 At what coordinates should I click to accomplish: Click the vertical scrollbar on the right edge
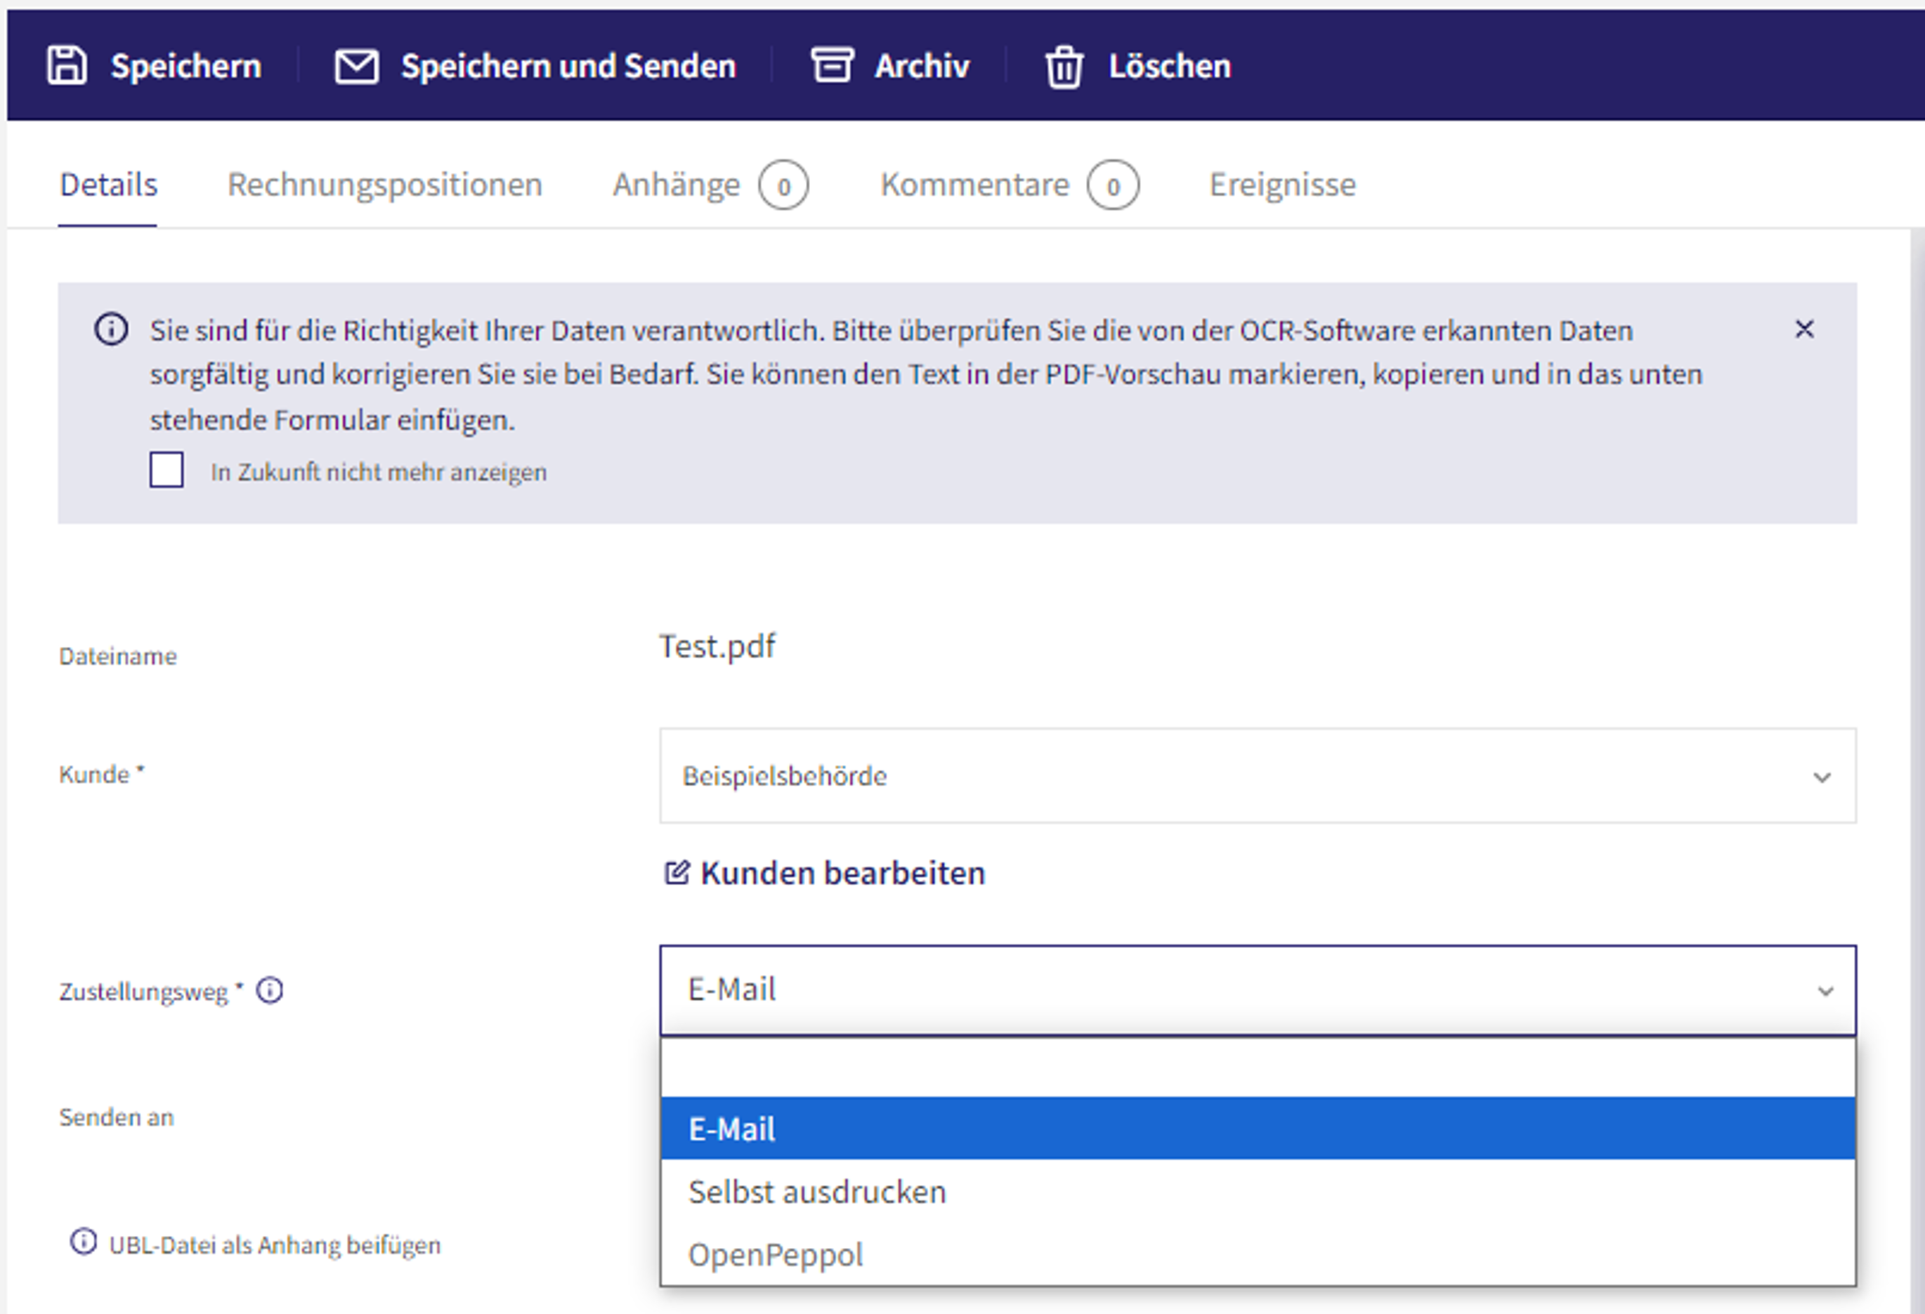click(x=1917, y=772)
